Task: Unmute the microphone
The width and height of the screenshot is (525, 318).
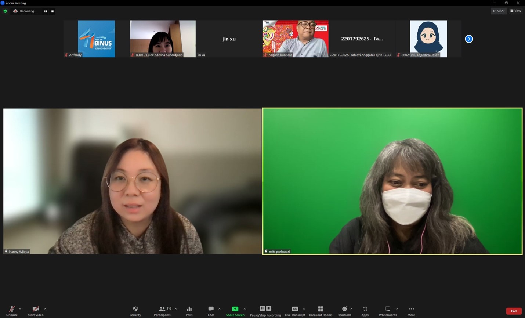Action: click(x=12, y=309)
